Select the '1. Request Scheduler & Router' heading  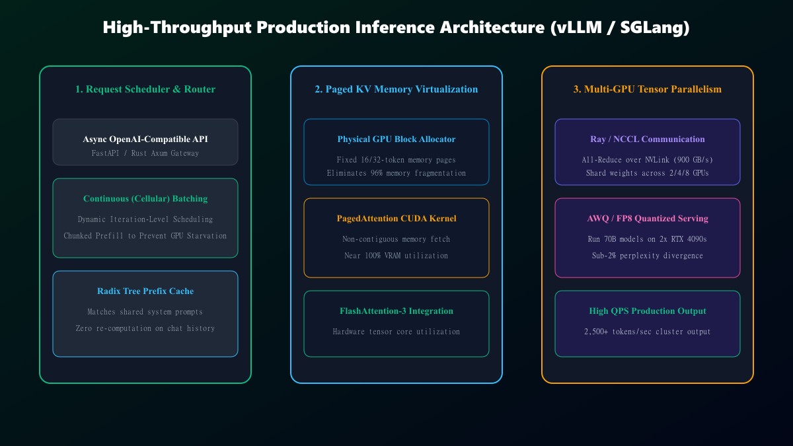145,89
